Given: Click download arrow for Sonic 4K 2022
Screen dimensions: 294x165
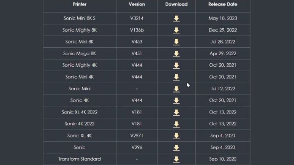Looking at the screenshot, I should pos(176,124).
